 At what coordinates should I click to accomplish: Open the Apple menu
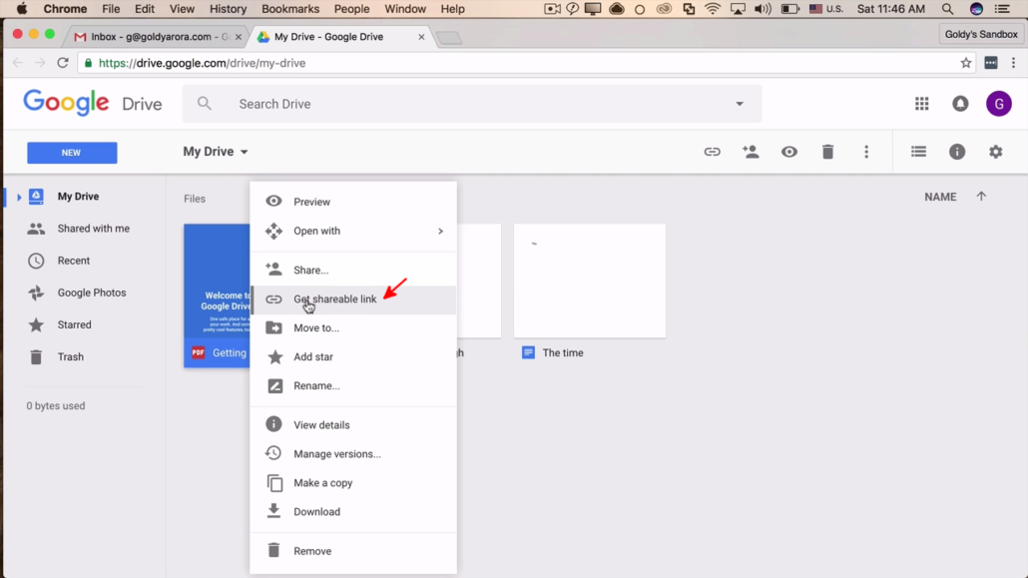22,9
